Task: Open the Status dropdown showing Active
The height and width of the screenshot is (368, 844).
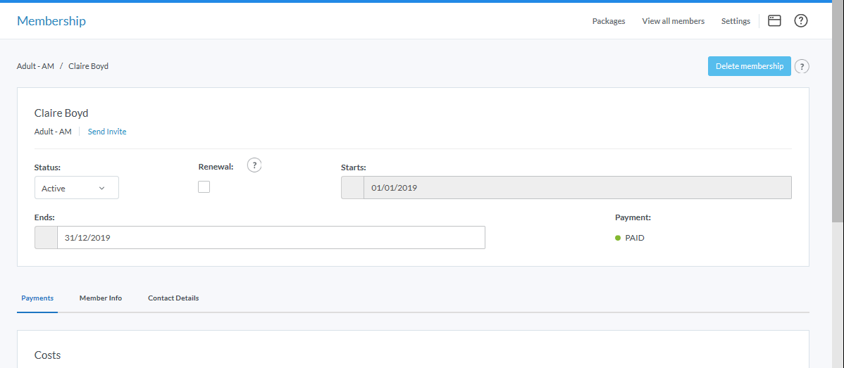Action: click(x=76, y=188)
